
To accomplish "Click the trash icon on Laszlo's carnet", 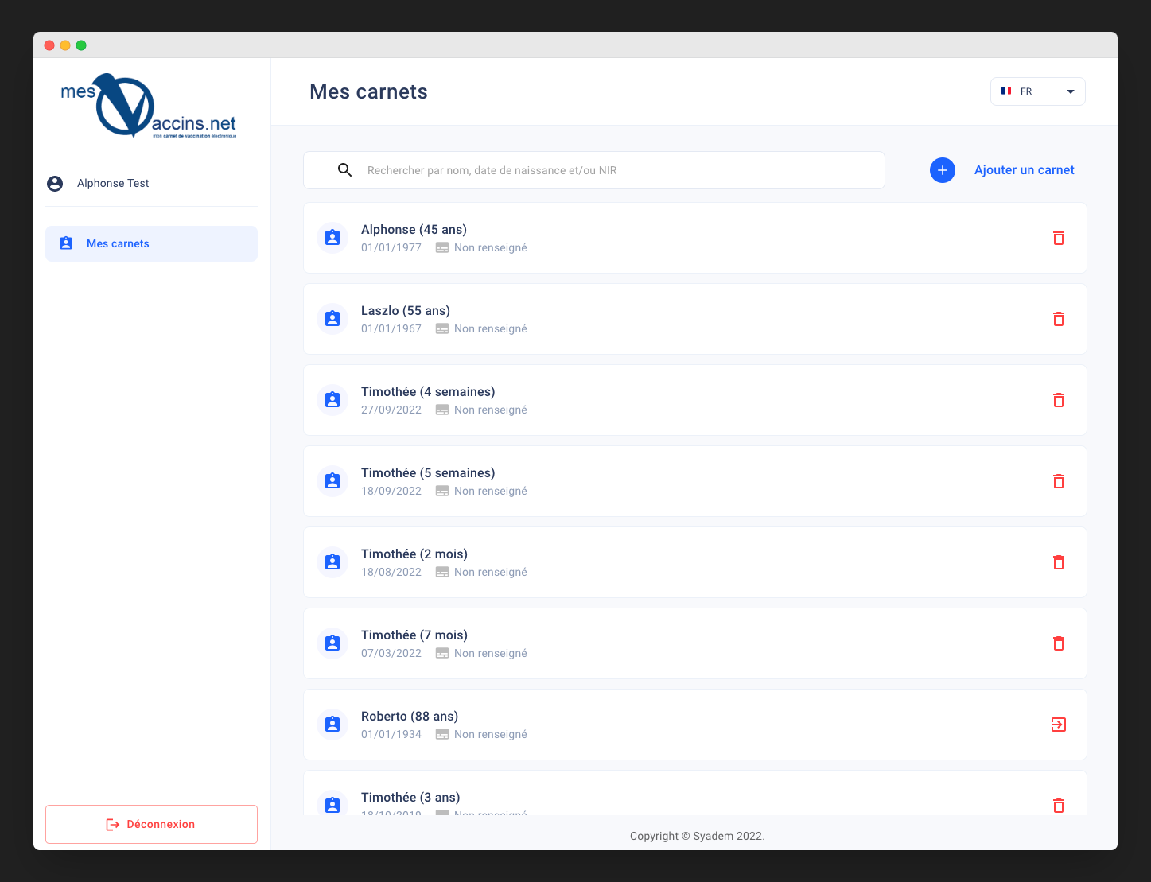I will click(1059, 318).
